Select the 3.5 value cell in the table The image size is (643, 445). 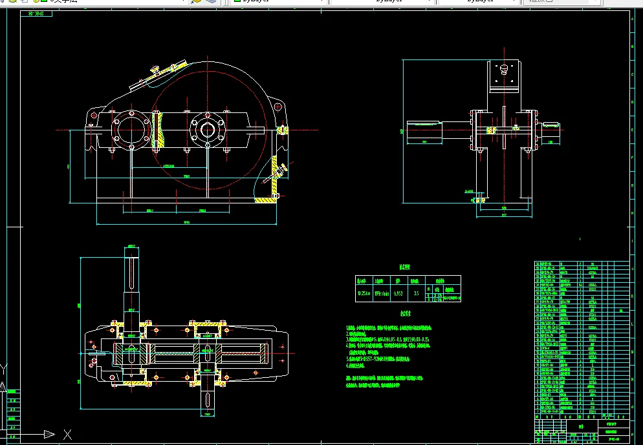pyautogui.click(x=416, y=294)
